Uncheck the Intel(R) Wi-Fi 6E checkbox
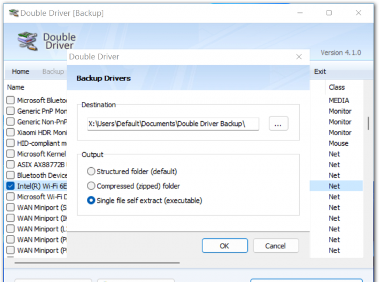The width and height of the screenshot is (379, 282). (10, 186)
